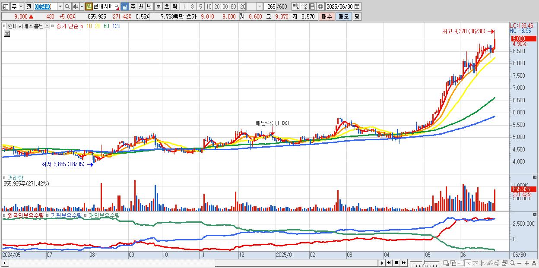The width and height of the screenshot is (539, 268).
Task: Open the chart settings gear icon
Action: [x=320, y=6]
